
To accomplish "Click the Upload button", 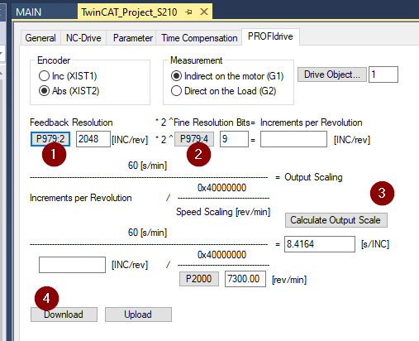I will 138,315.
